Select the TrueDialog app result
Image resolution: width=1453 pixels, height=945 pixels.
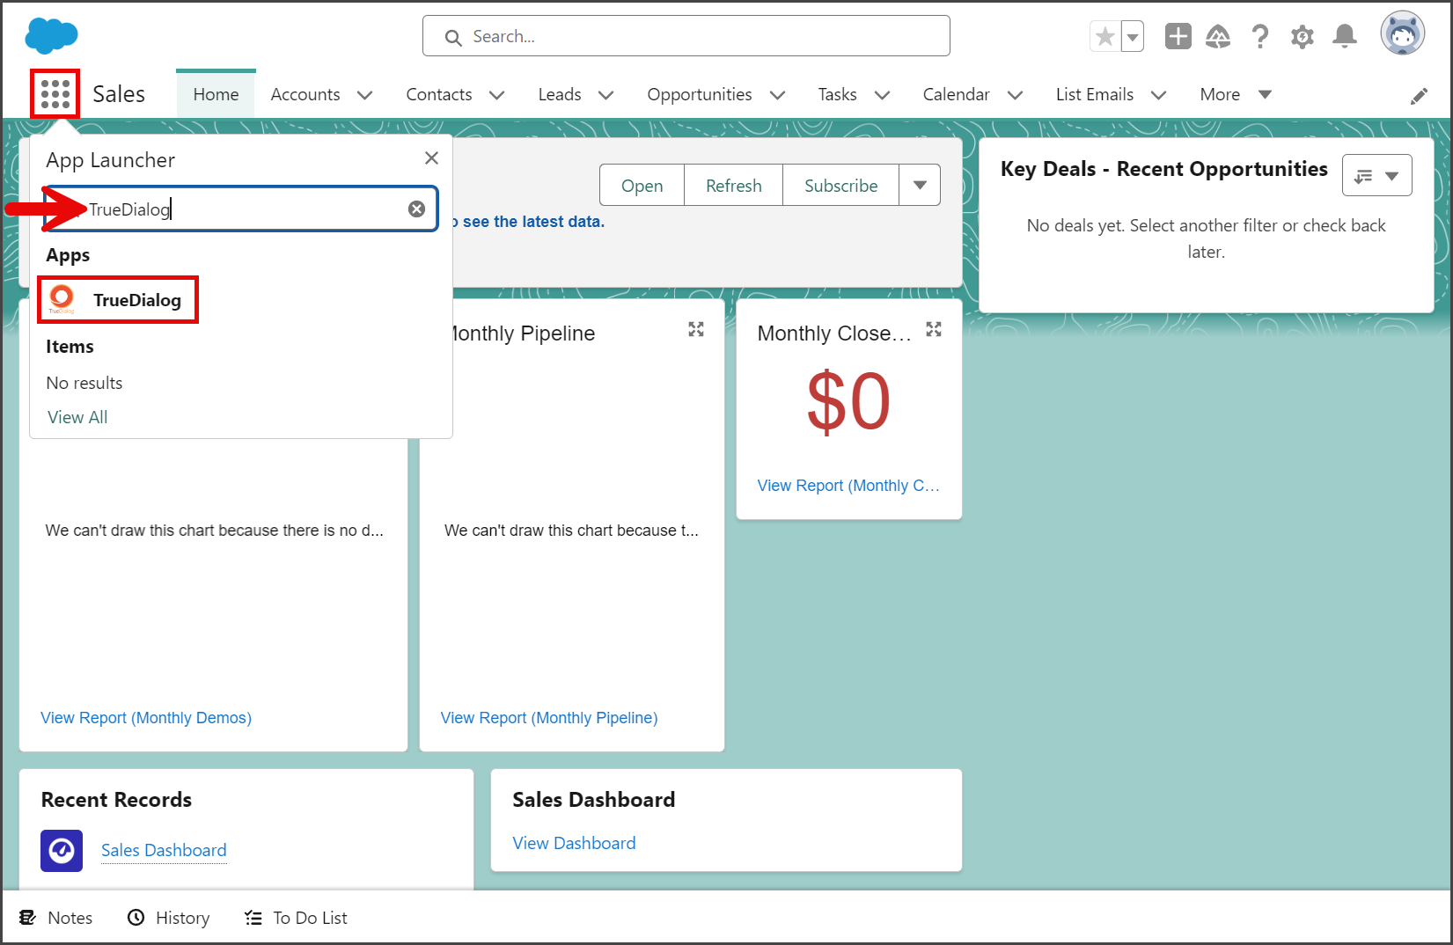(x=118, y=300)
